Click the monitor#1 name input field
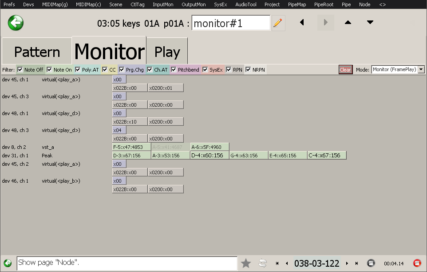Image resolution: width=427 pixels, height=272 pixels. point(230,23)
